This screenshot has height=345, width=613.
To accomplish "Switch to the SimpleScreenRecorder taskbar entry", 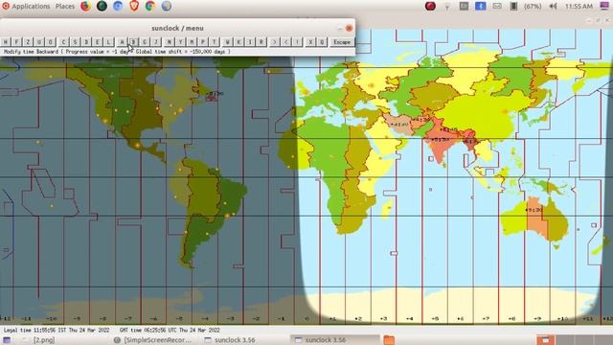I will (x=152, y=340).
